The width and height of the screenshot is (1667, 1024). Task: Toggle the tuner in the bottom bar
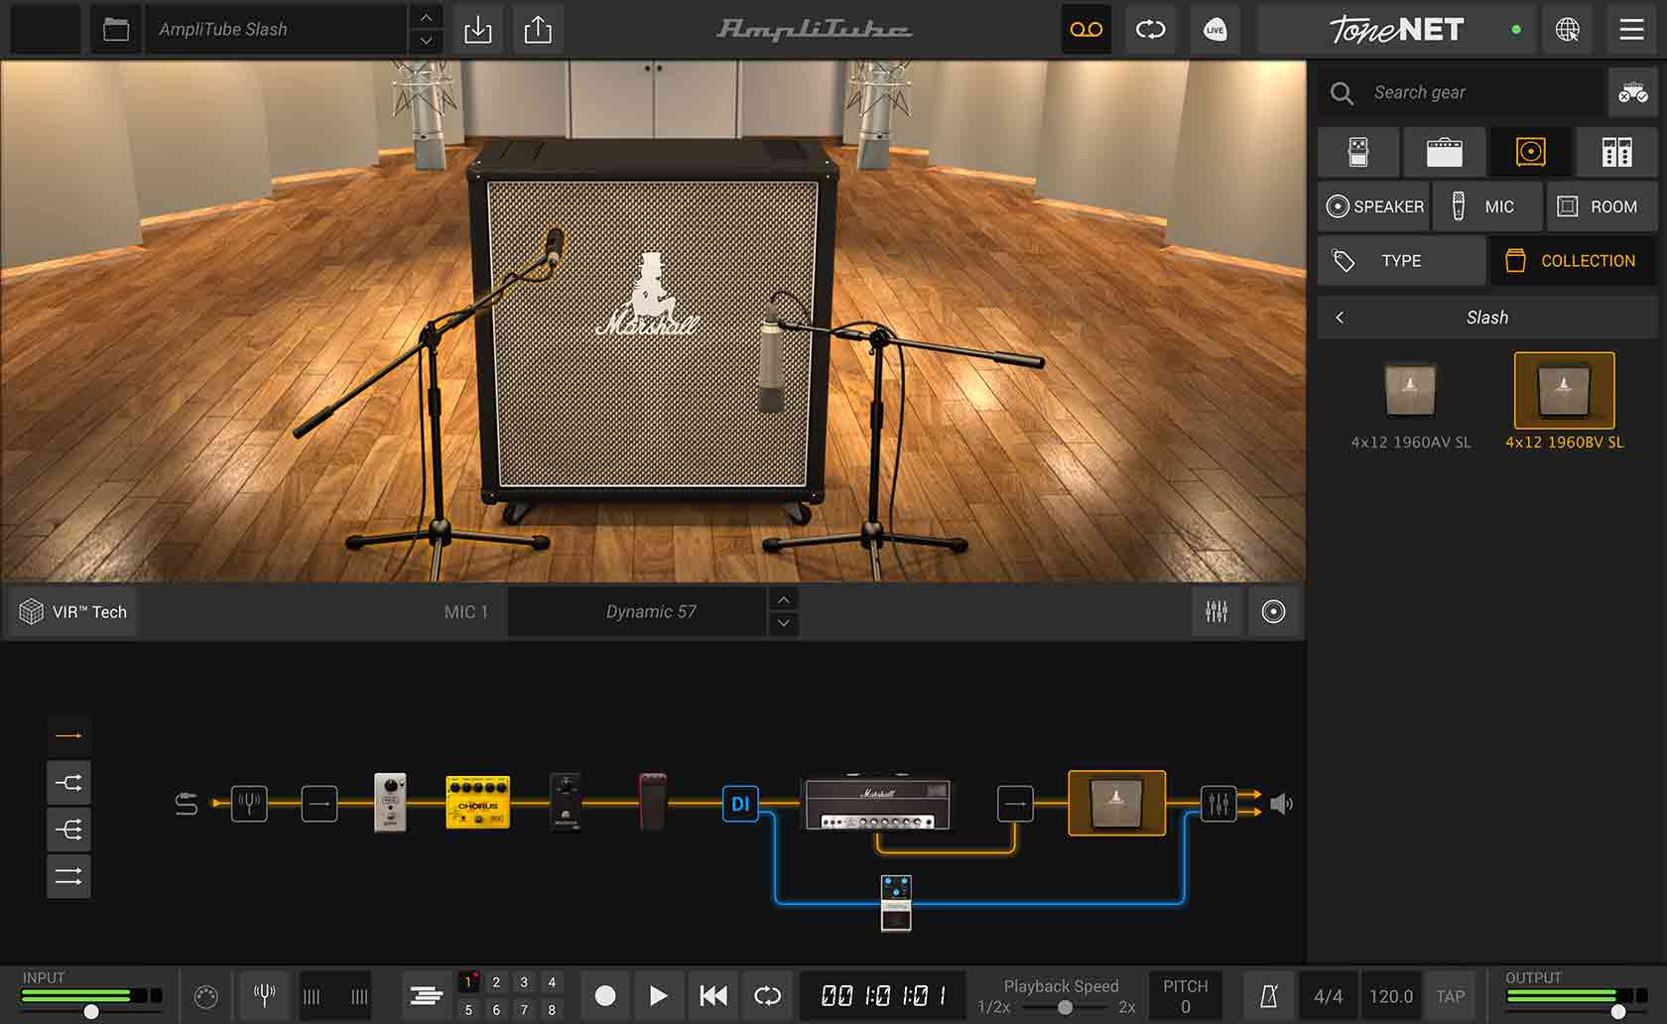tap(264, 994)
